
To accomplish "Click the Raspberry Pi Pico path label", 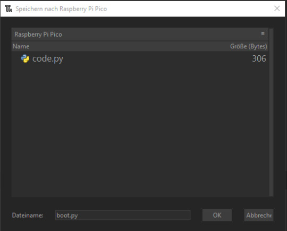I will coord(38,35).
